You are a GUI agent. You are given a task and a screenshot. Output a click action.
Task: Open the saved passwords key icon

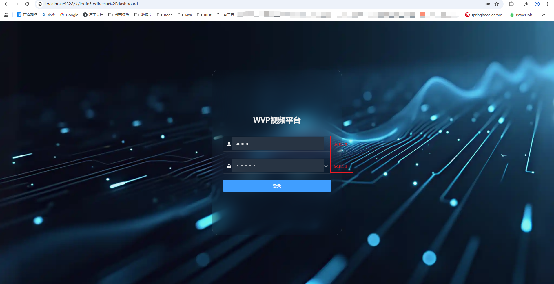487,4
